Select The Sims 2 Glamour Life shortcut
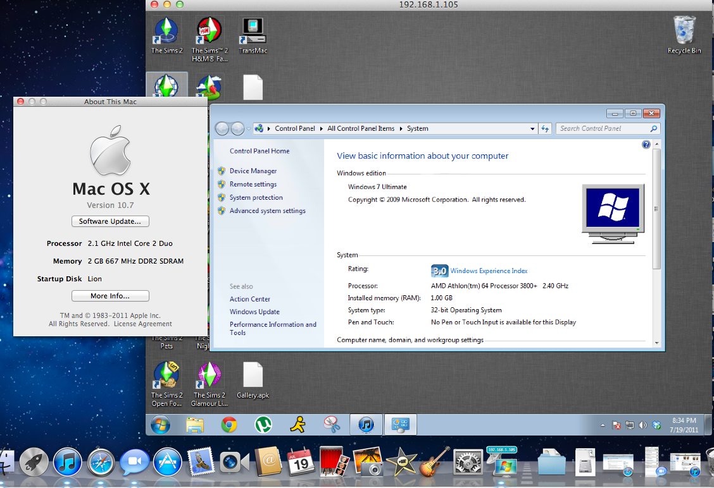714x488 pixels. click(x=210, y=384)
